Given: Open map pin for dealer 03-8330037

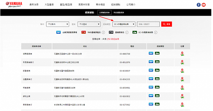Looking at the screenshot, I should click(x=182, y=71).
